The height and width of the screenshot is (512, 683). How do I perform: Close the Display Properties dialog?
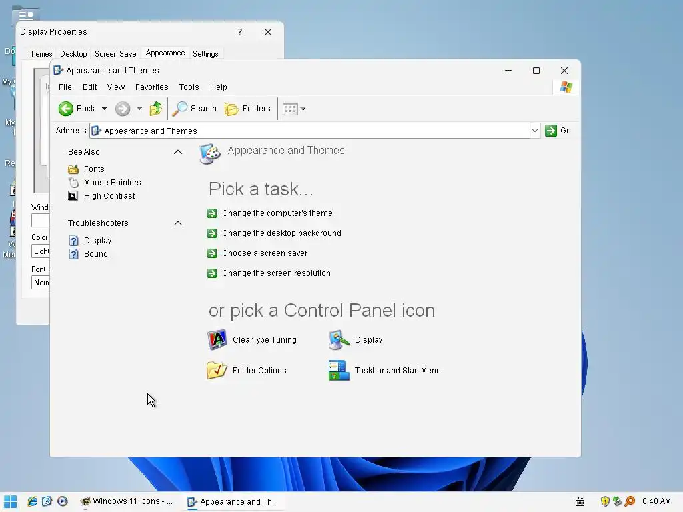(x=268, y=32)
